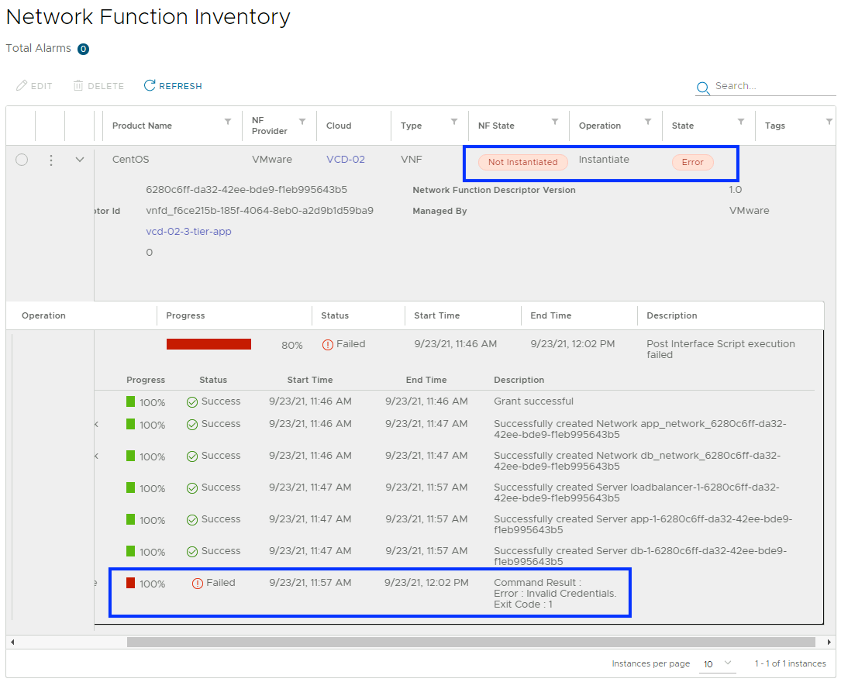Image resolution: width=841 pixels, height=689 pixels.
Task: Open the Instances per page dropdown
Action: click(718, 664)
